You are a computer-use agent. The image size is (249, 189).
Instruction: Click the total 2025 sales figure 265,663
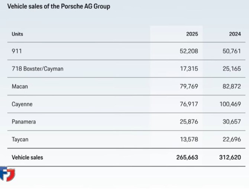[187, 157]
